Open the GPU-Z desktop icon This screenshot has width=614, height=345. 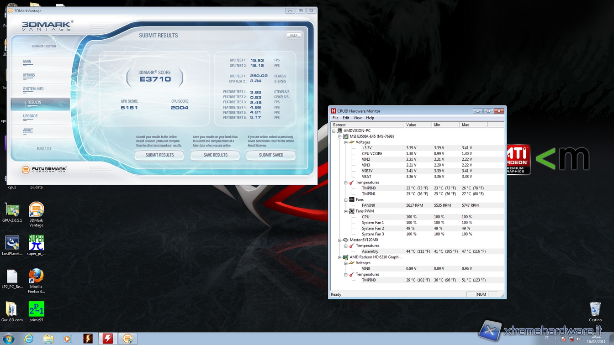point(12,210)
